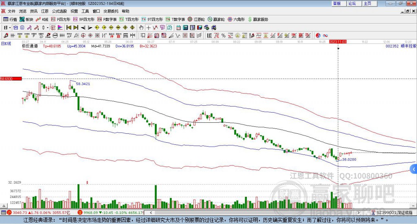Toggle the highlighted globe chart overlay button
The height and width of the screenshot is (224, 417).
pos(170,28)
